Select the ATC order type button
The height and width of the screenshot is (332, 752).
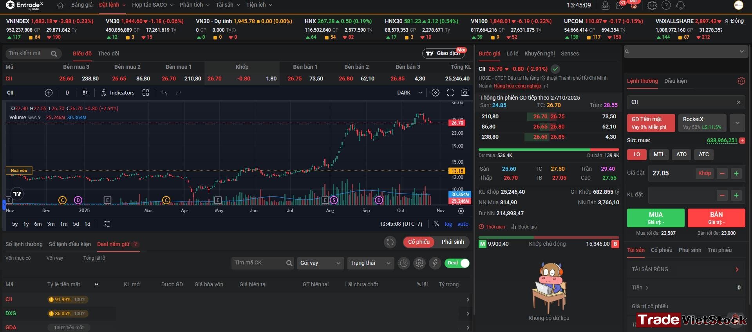point(704,154)
